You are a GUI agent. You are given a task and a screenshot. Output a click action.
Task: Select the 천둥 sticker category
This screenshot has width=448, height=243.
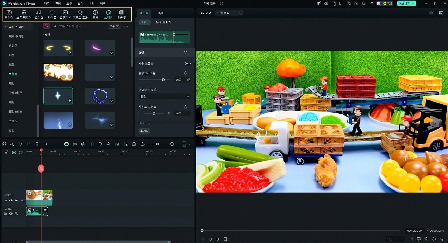(12, 65)
